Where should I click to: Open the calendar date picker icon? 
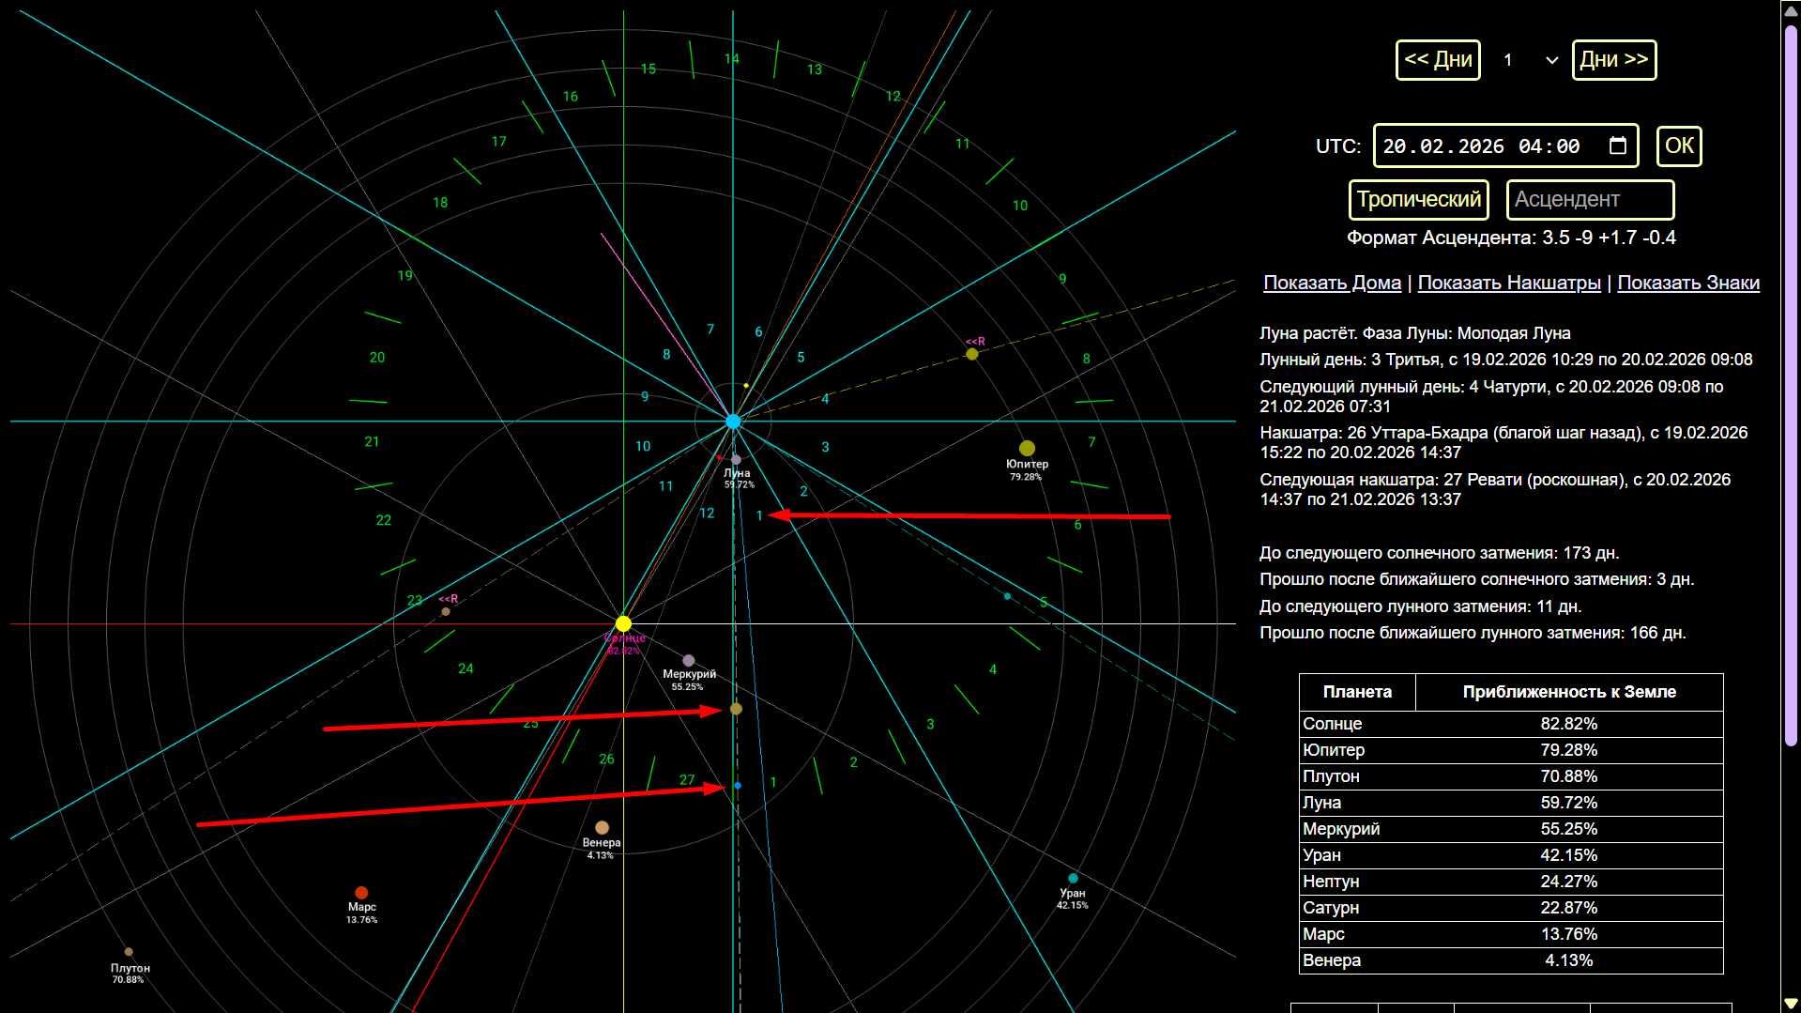click(1617, 146)
